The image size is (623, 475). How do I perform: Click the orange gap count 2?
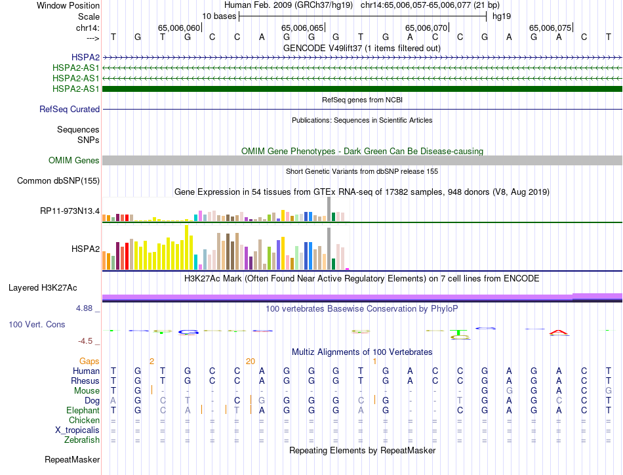click(151, 361)
